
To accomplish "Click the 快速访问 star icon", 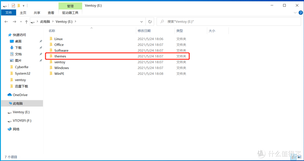I will (x=10, y=35).
